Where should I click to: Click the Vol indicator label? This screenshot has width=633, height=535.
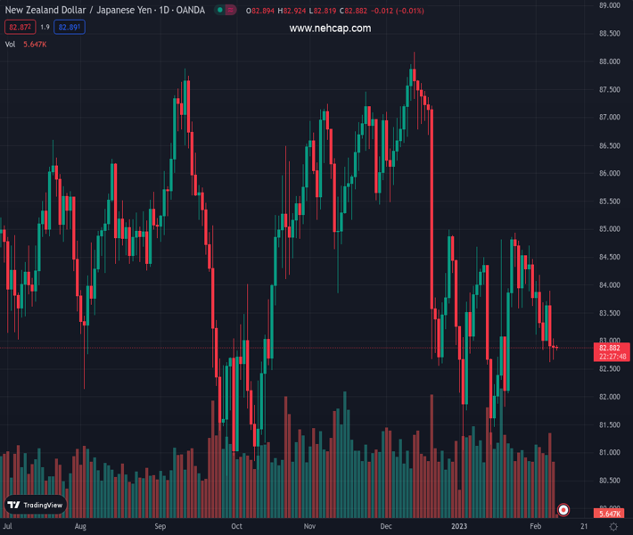[11, 44]
